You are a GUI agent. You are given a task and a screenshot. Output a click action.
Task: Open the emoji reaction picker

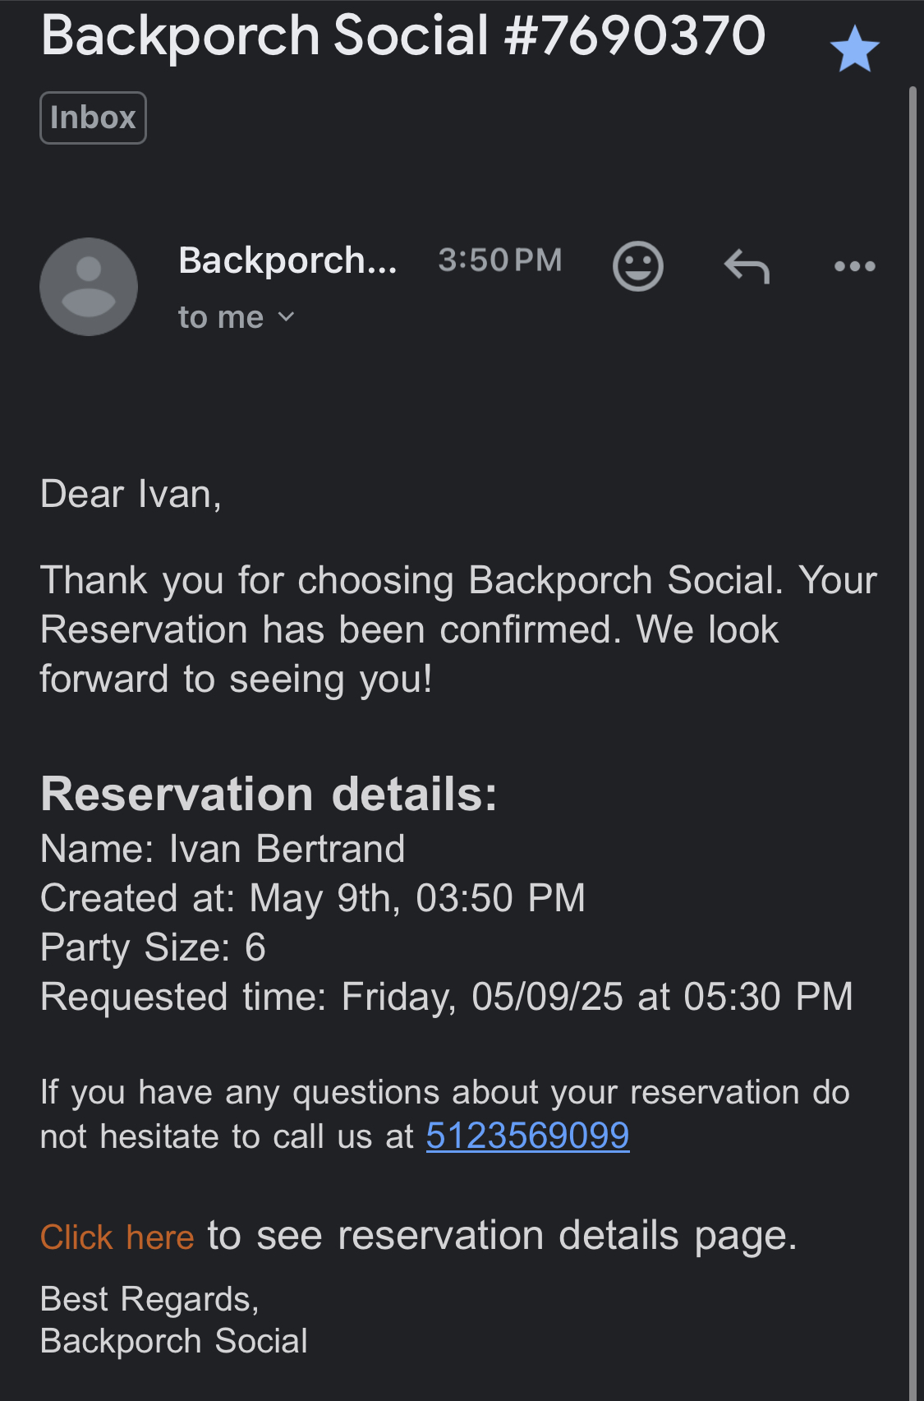point(637,266)
